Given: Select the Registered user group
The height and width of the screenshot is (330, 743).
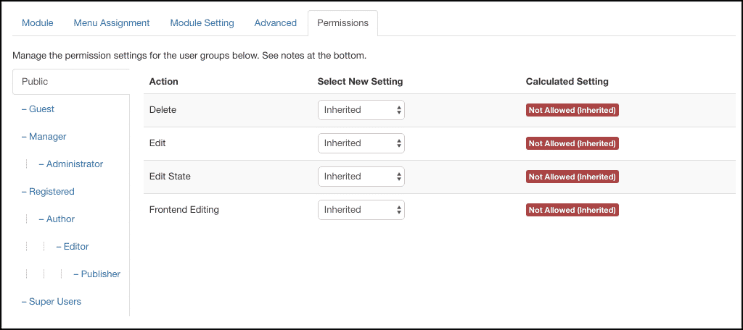Looking at the screenshot, I should pyautogui.click(x=52, y=192).
